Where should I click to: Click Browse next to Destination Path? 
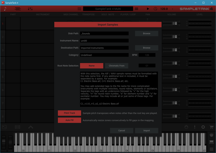pos(147,48)
